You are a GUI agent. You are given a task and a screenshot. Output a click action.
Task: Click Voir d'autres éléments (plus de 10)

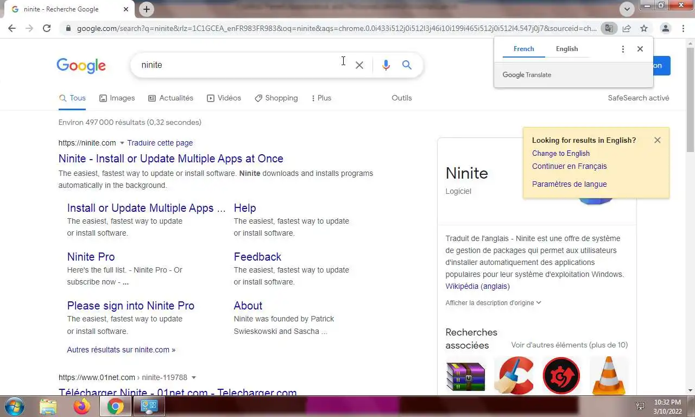click(x=570, y=345)
